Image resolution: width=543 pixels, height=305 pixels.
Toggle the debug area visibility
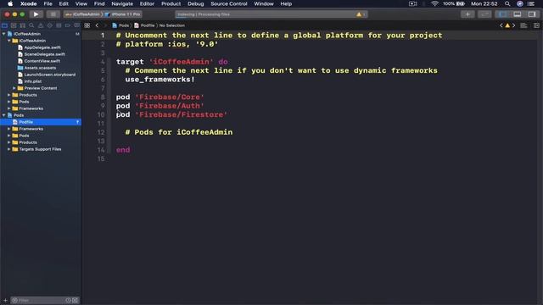517,14
